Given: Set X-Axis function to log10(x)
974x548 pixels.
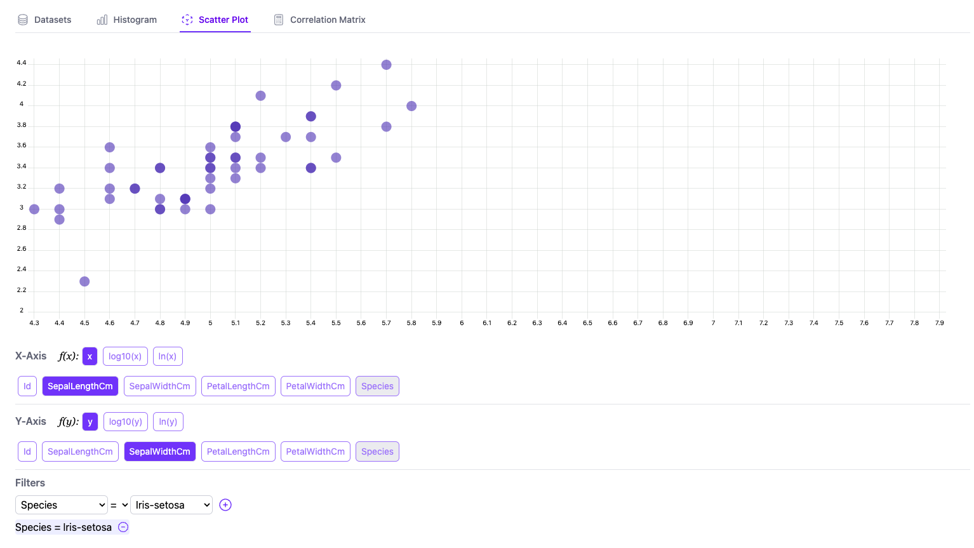Looking at the screenshot, I should 125,356.
